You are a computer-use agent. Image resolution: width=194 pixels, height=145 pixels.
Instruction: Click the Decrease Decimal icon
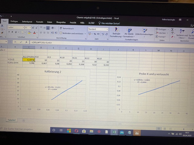pyautogui.click(x=107, y=34)
